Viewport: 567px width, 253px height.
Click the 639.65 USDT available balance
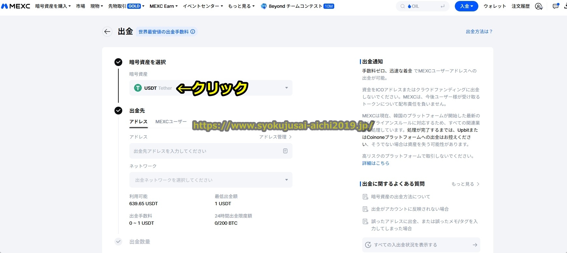click(143, 204)
